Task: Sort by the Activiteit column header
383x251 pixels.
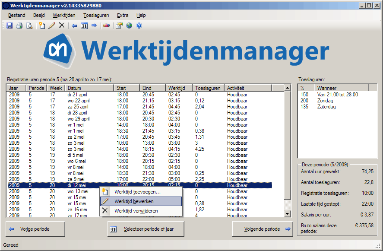Action: coord(248,88)
